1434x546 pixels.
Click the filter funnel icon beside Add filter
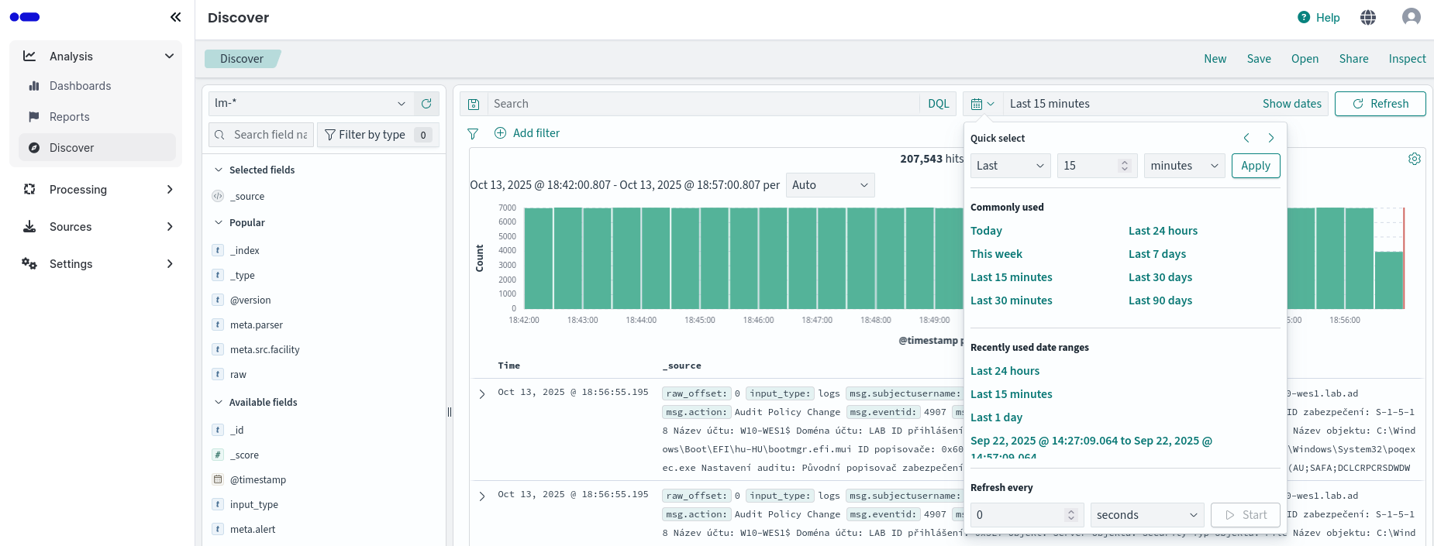pyautogui.click(x=473, y=133)
